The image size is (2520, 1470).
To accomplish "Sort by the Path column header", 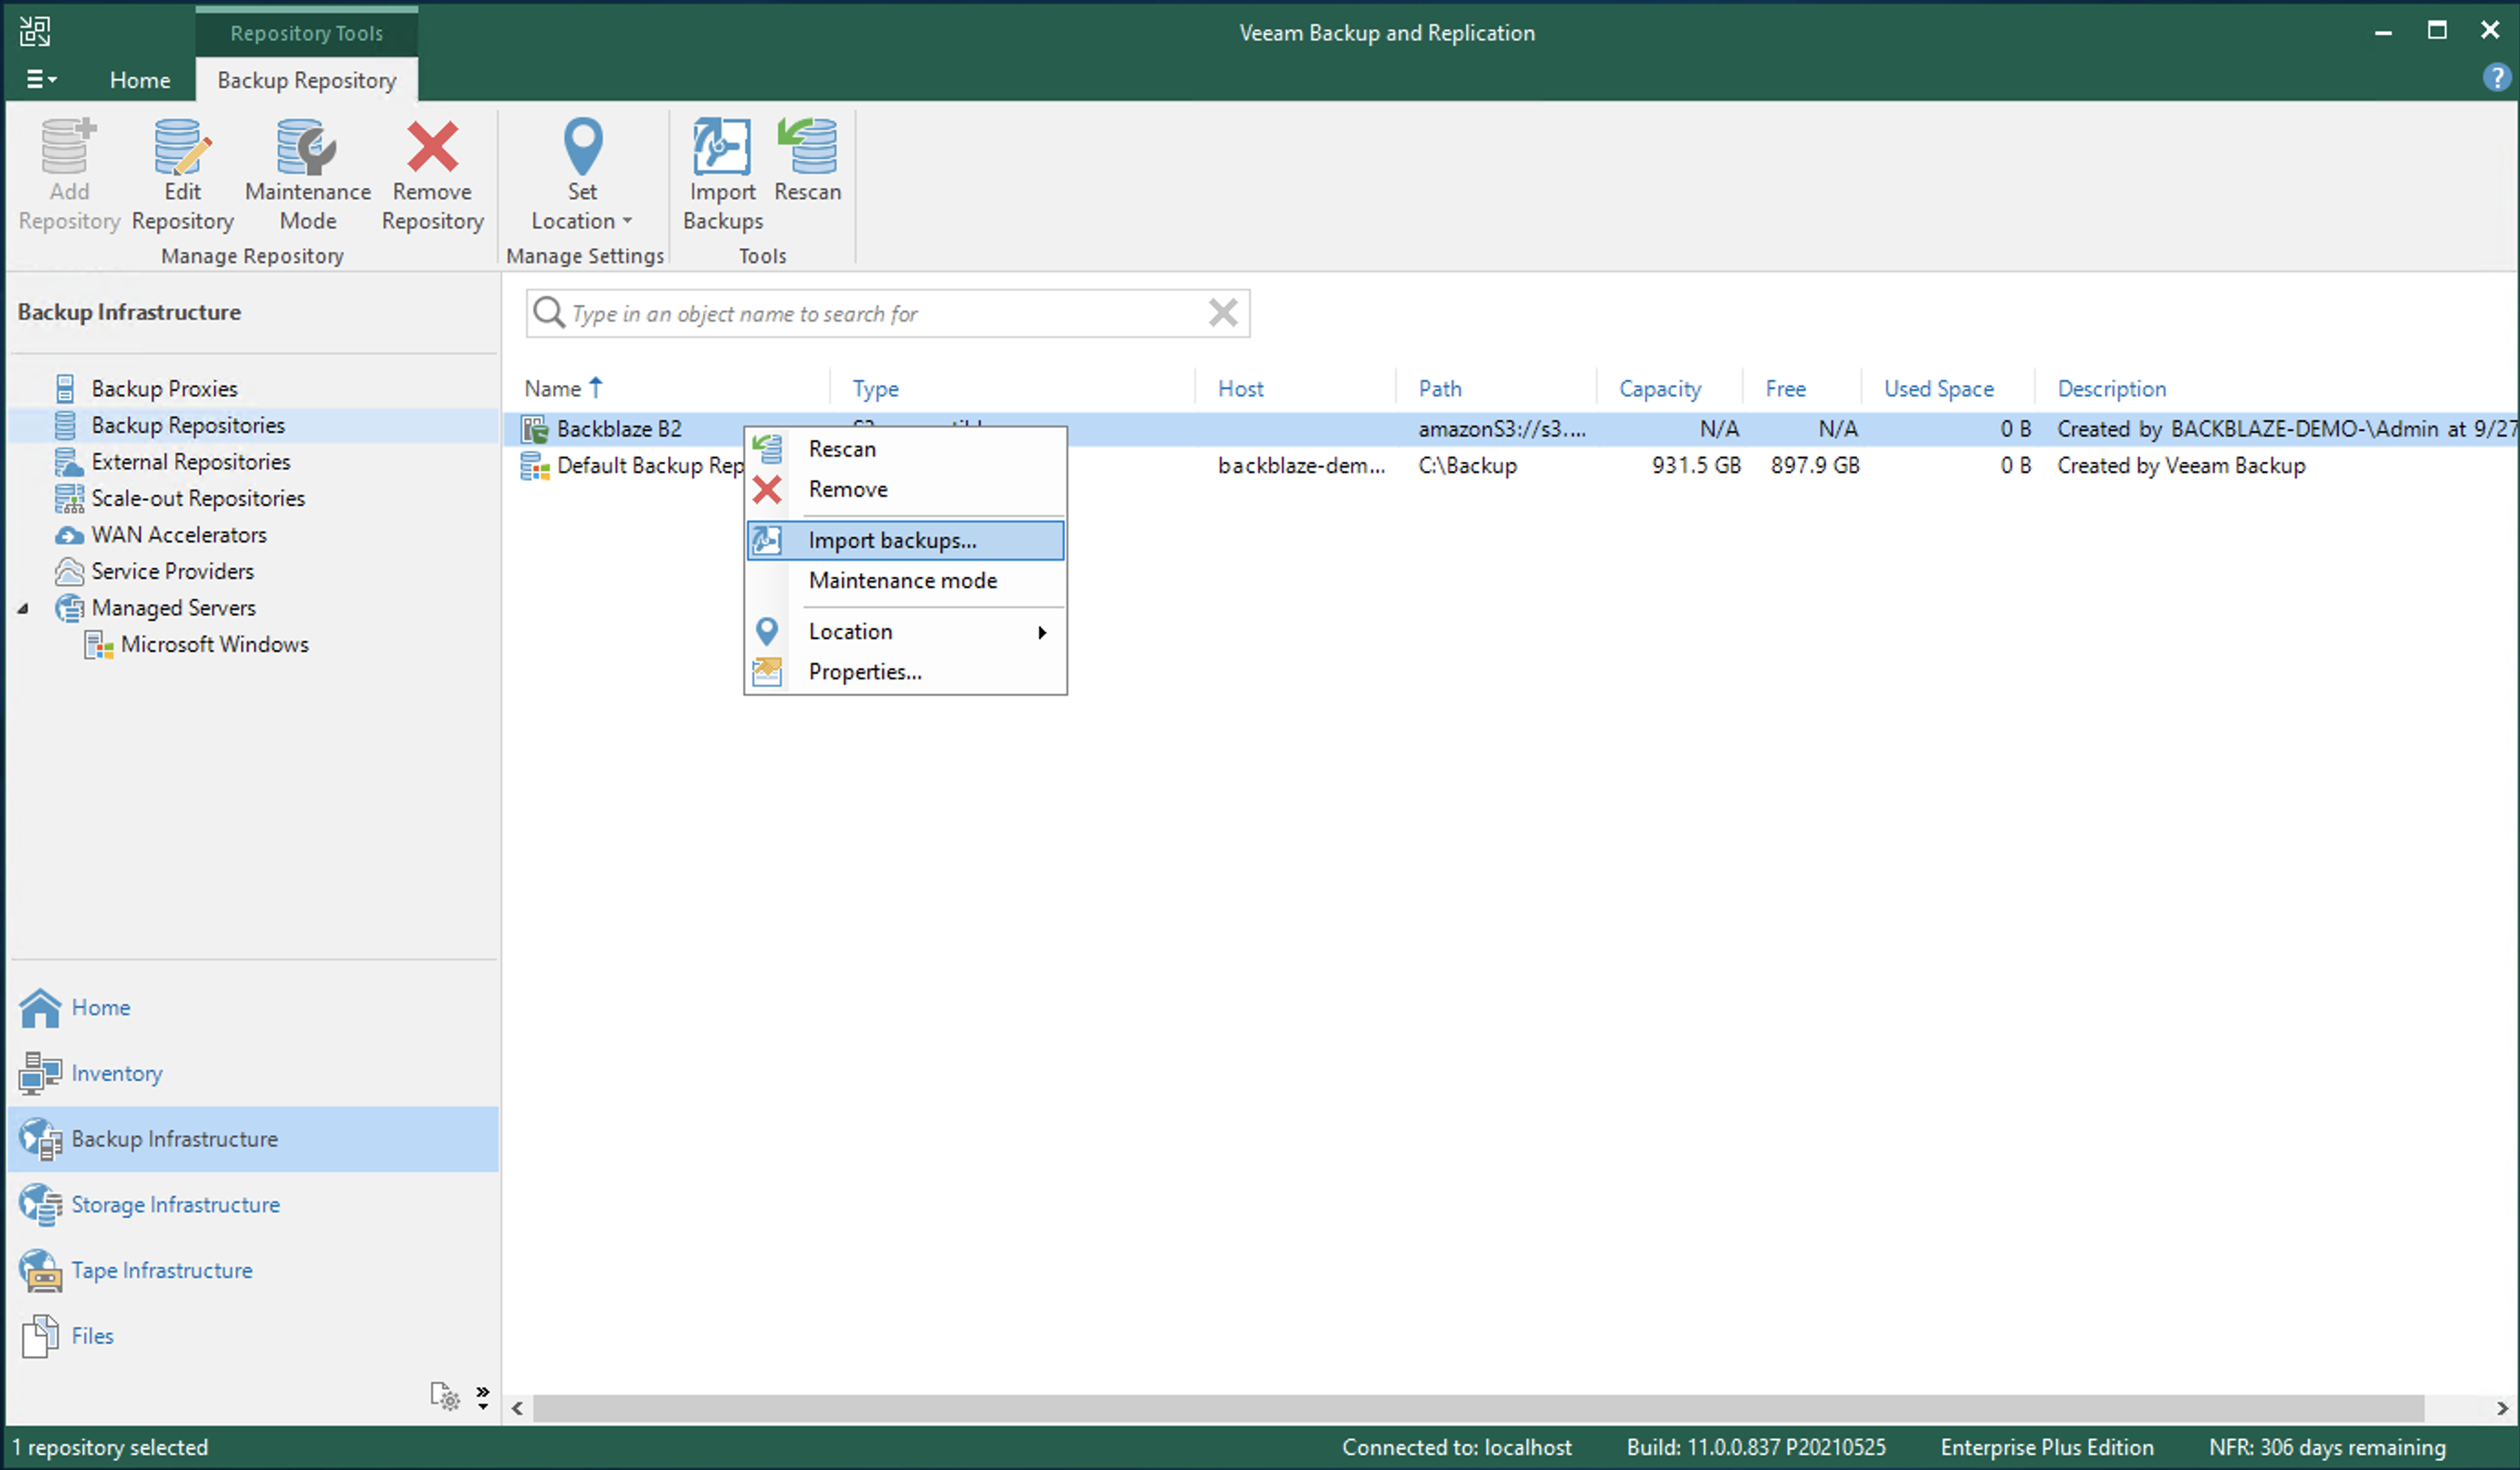I will 1439,388.
